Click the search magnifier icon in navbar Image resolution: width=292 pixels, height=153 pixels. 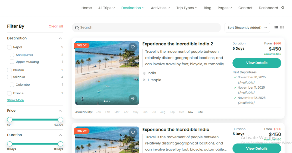coord(283,8)
